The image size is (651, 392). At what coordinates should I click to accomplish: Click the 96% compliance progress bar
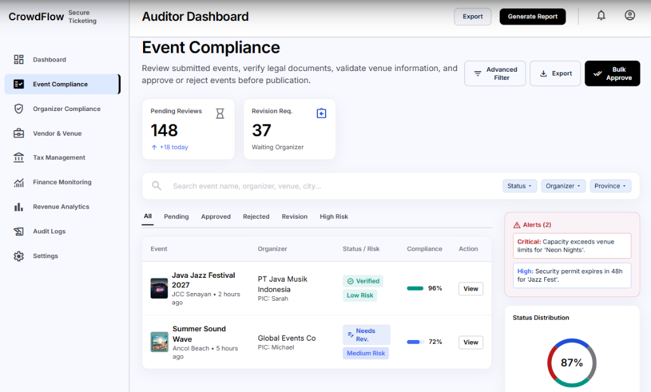(x=415, y=289)
